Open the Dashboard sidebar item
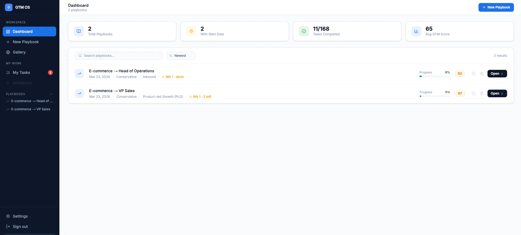This screenshot has height=235, width=521. (29, 32)
